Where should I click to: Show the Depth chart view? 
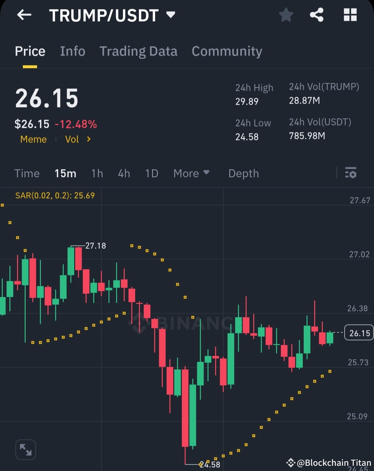(243, 173)
